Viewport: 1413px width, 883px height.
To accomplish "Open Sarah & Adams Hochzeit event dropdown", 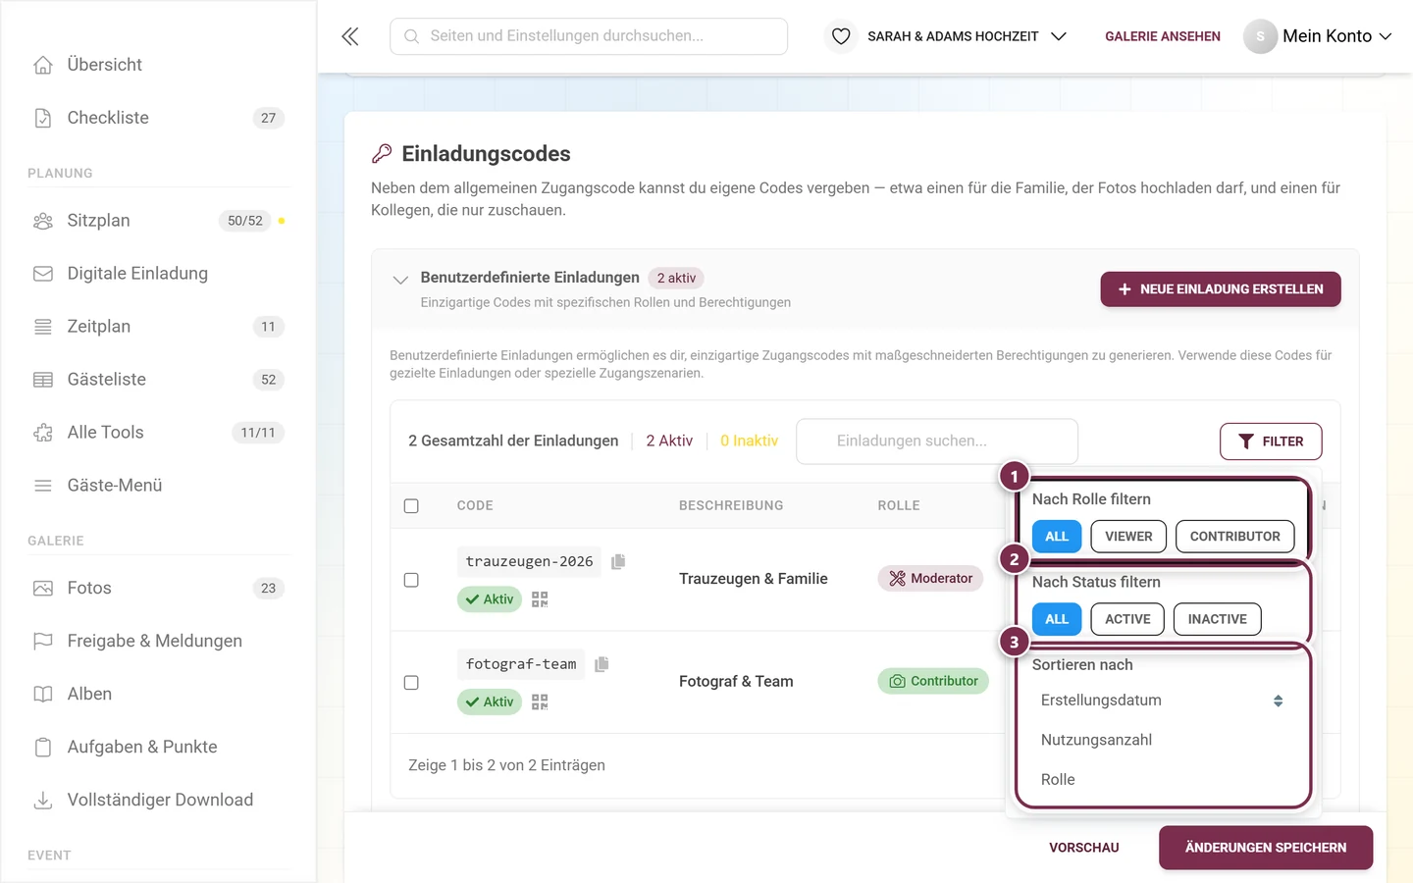I will [967, 36].
